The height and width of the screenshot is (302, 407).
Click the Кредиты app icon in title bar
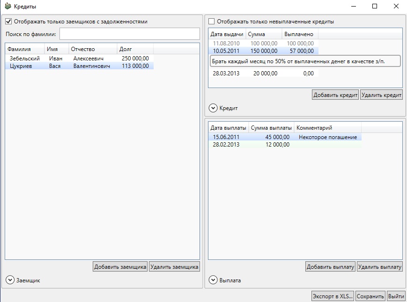(x=8, y=6)
